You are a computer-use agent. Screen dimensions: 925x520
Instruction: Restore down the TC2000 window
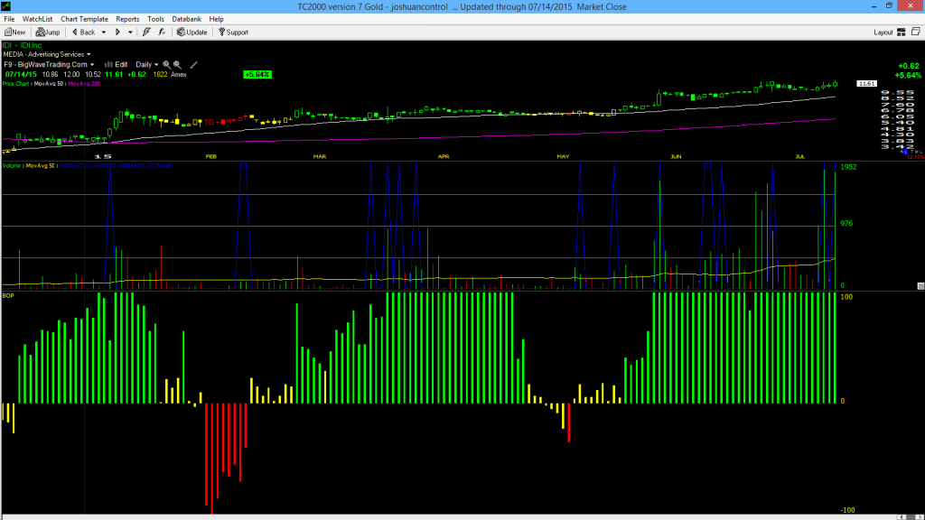tap(889, 6)
